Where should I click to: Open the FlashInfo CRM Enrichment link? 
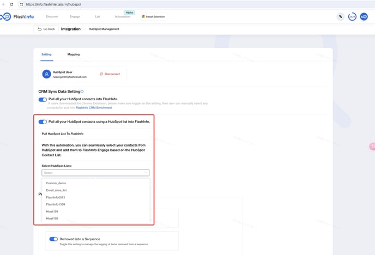pyautogui.click(x=94, y=108)
